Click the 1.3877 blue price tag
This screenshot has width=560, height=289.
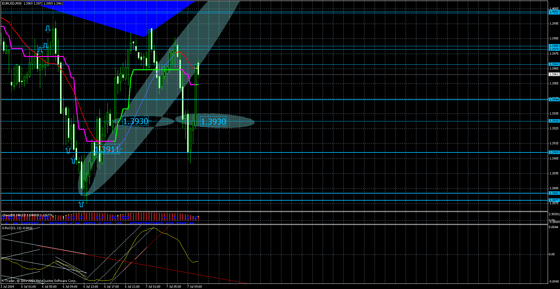tap(554, 200)
